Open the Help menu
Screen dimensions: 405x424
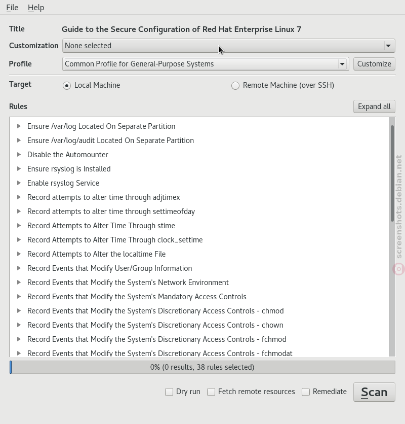[36, 8]
